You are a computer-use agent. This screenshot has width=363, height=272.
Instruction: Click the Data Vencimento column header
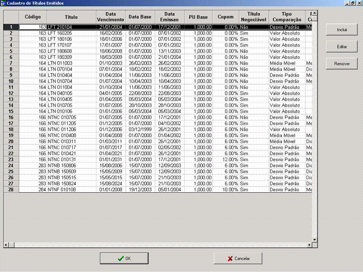pos(111,17)
